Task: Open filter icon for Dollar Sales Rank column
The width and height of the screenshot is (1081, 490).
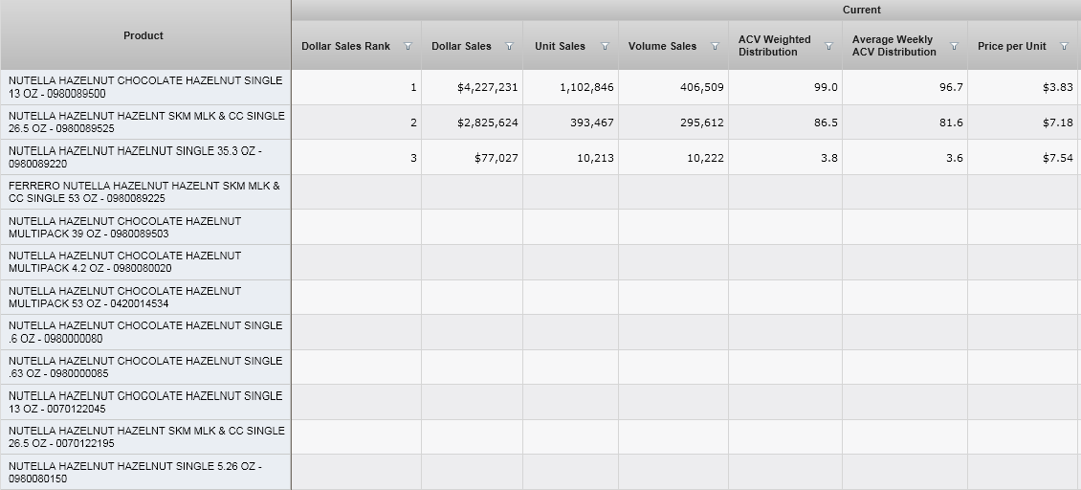Action: coord(408,46)
